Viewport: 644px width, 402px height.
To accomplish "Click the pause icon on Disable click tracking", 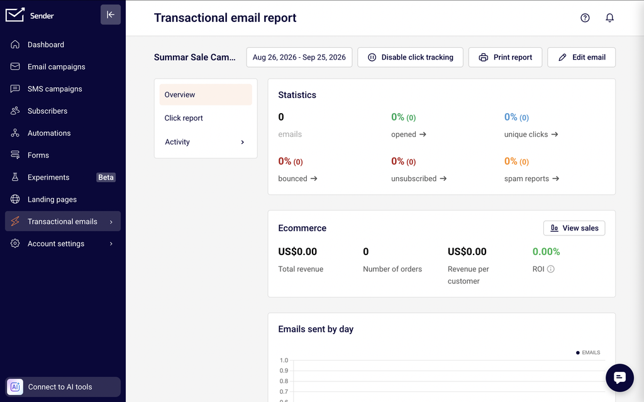I will (372, 57).
